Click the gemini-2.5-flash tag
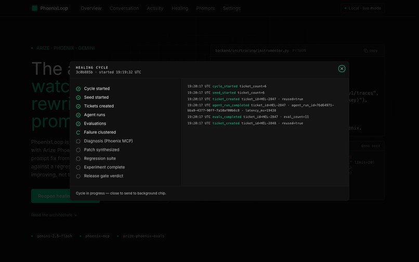This screenshot has width=419, height=262. click(54, 236)
